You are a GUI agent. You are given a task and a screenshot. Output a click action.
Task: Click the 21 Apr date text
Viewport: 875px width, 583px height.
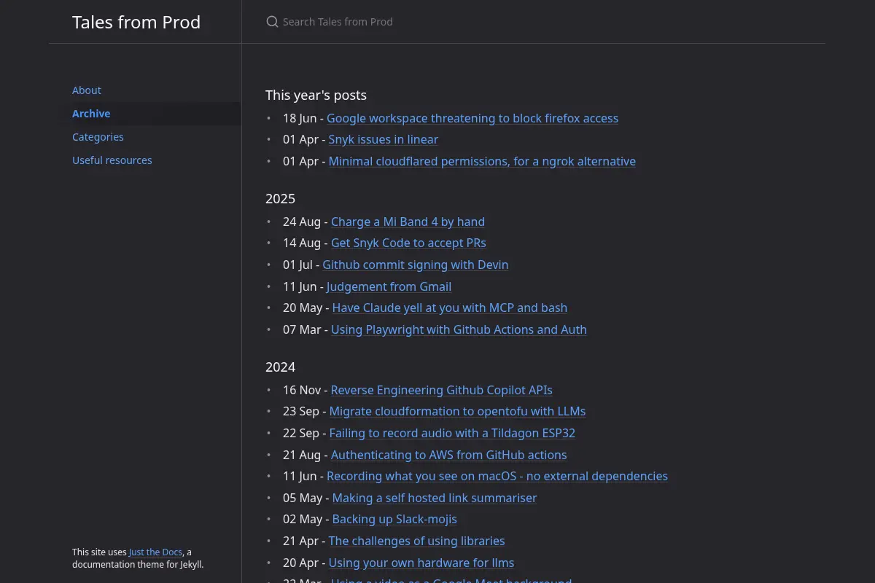300,541
